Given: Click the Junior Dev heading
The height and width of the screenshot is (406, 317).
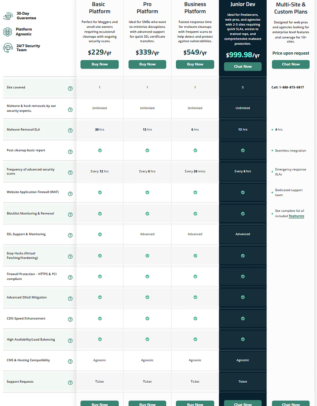Looking at the screenshot, I should 243,4.
